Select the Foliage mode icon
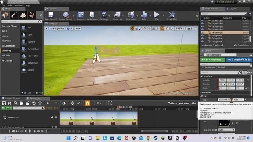This screenshot has width=253, height=142. coord(32,15)
